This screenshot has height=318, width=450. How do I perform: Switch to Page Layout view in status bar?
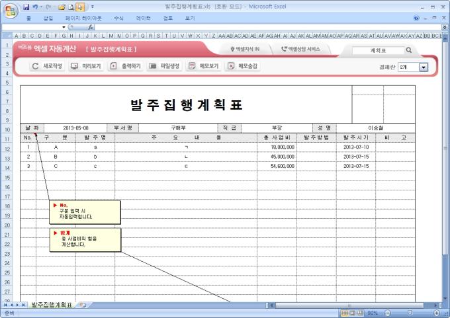(x=353, y=313)
